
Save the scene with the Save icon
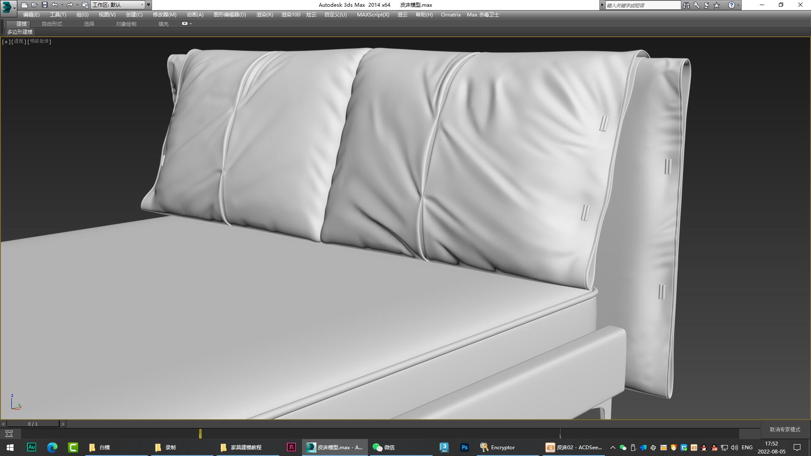tap(45, 5)
